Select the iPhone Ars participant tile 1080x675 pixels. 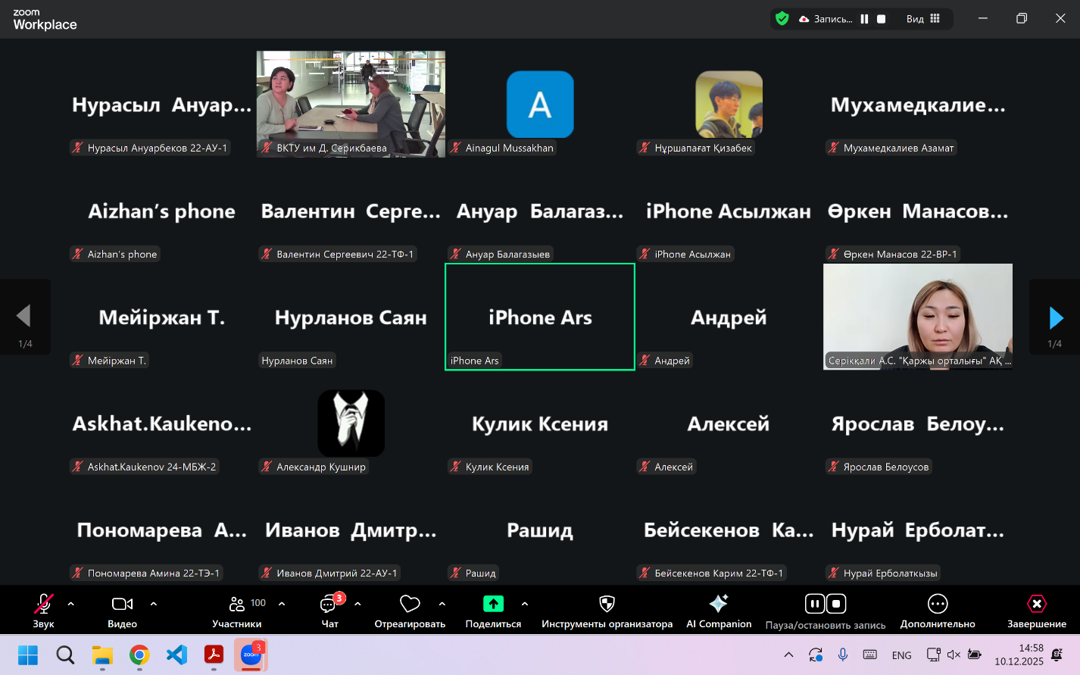click(x=540, y=317)
